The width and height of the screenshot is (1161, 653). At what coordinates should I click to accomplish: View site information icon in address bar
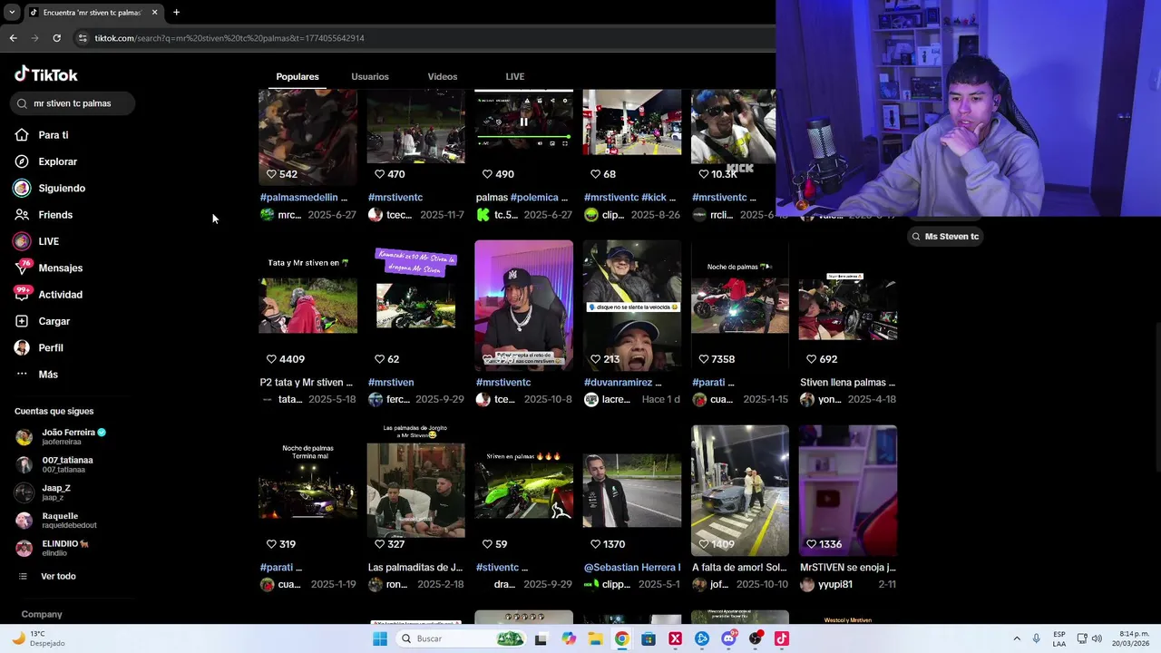(x=83, y=38)
